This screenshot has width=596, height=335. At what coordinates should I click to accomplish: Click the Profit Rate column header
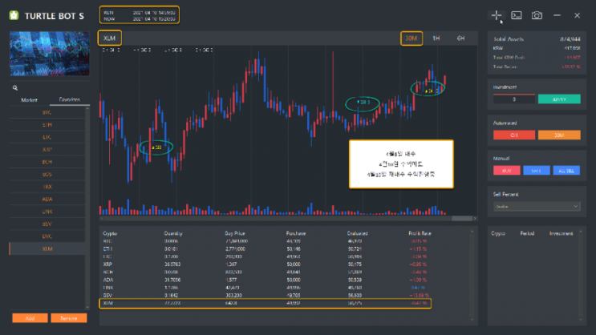pyautogui.click(x=420, y=233)
